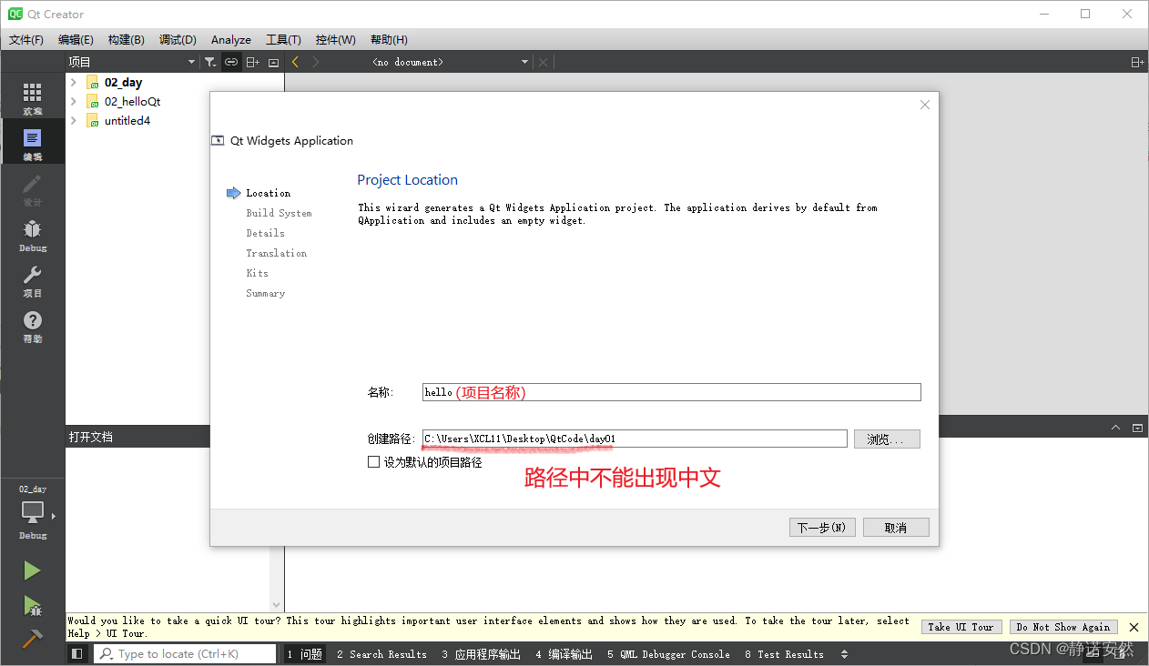This screenshot has height=666, width=1149.
Task: Click the project 名称 input field
Action: point(672,392)
